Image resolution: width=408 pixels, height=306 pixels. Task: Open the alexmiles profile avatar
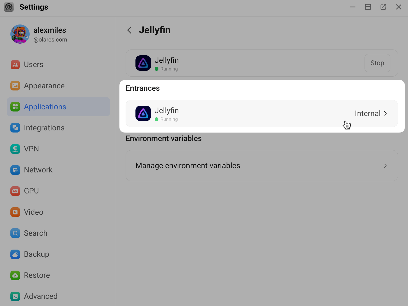pyautogui.click(x=20, y=34)
